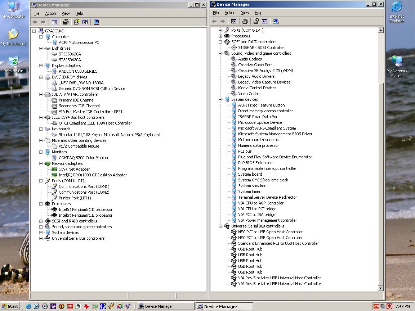This screenshot has height=311, width=415.
Task: Select Intel(R) PRO/1000 GT Desktop Adapter
Action: click(x=93, y=175)
